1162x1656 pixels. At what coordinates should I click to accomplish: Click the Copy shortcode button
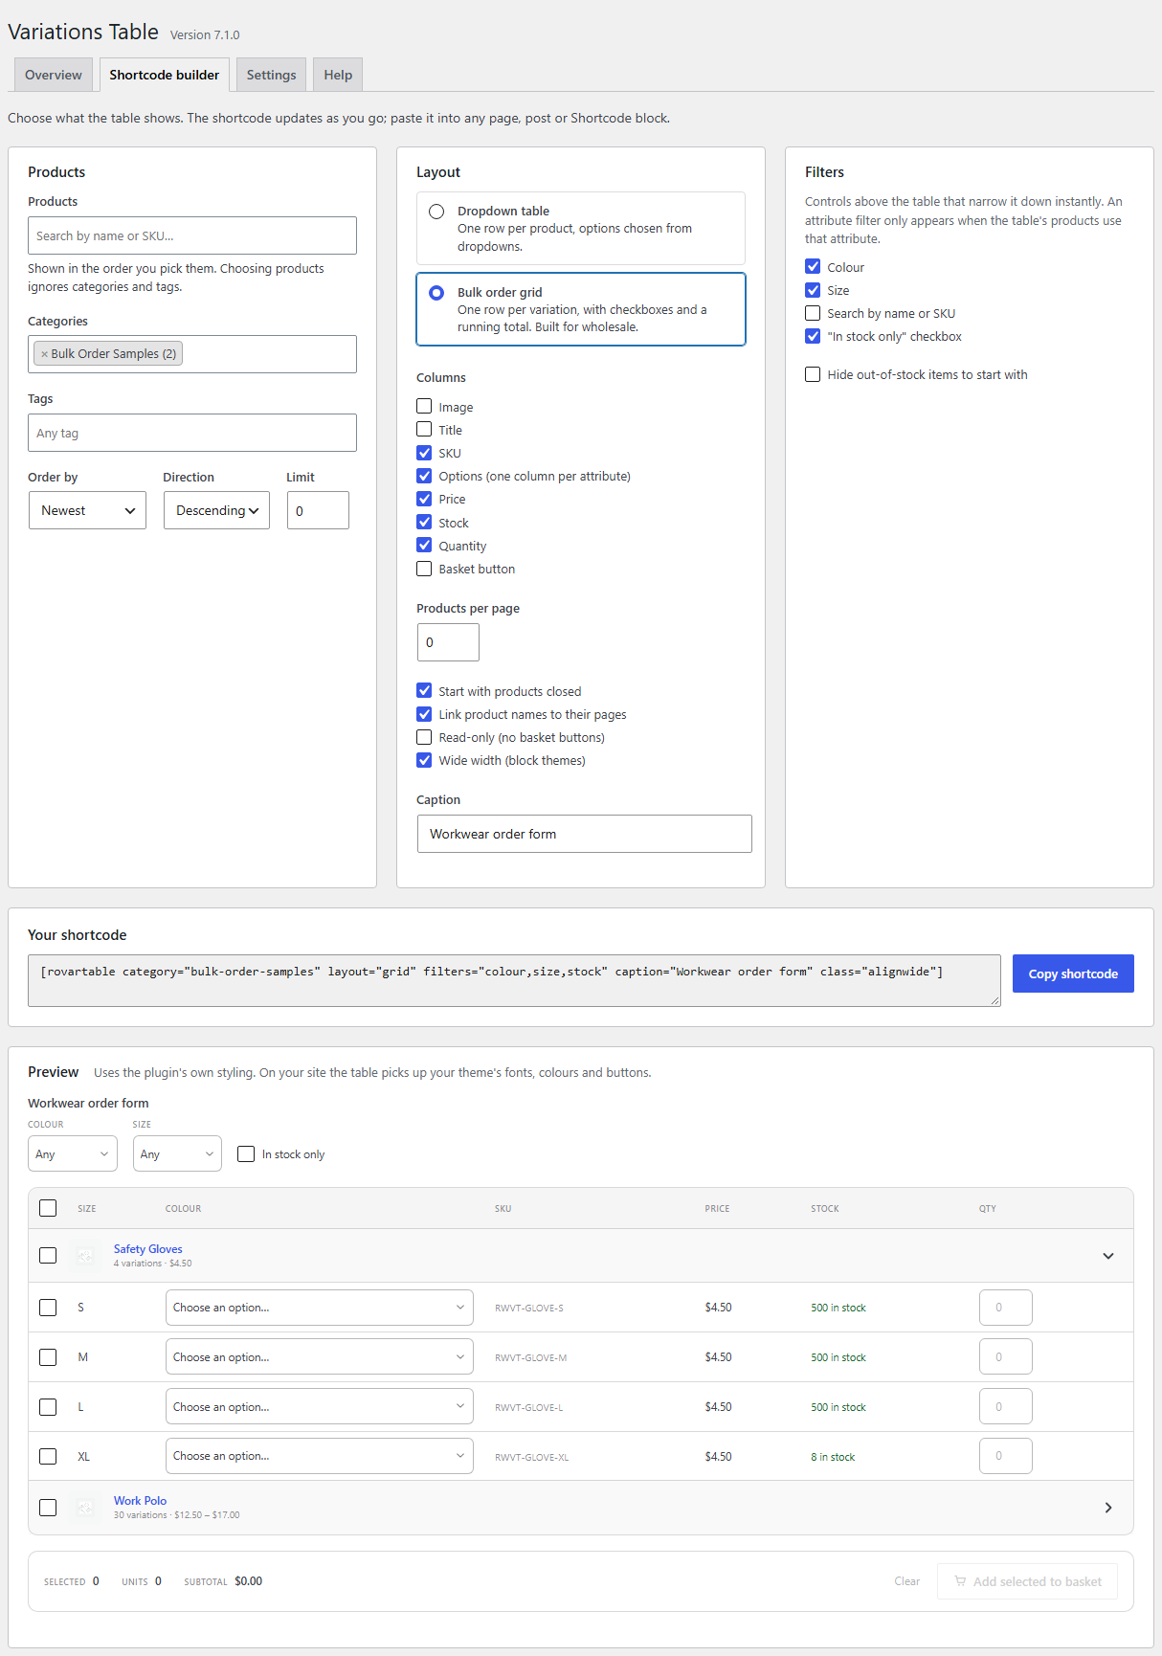click(1073, 973)
